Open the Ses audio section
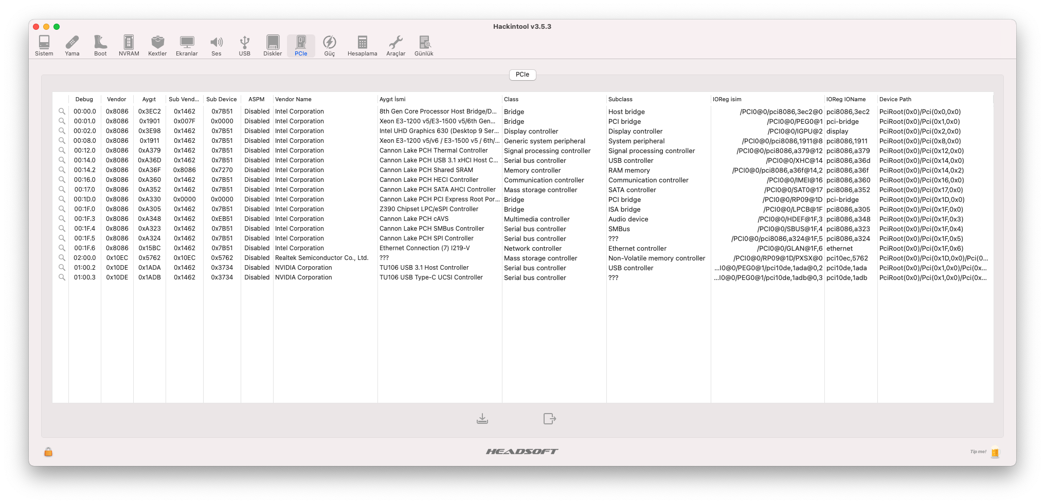 tap(217, 45)
